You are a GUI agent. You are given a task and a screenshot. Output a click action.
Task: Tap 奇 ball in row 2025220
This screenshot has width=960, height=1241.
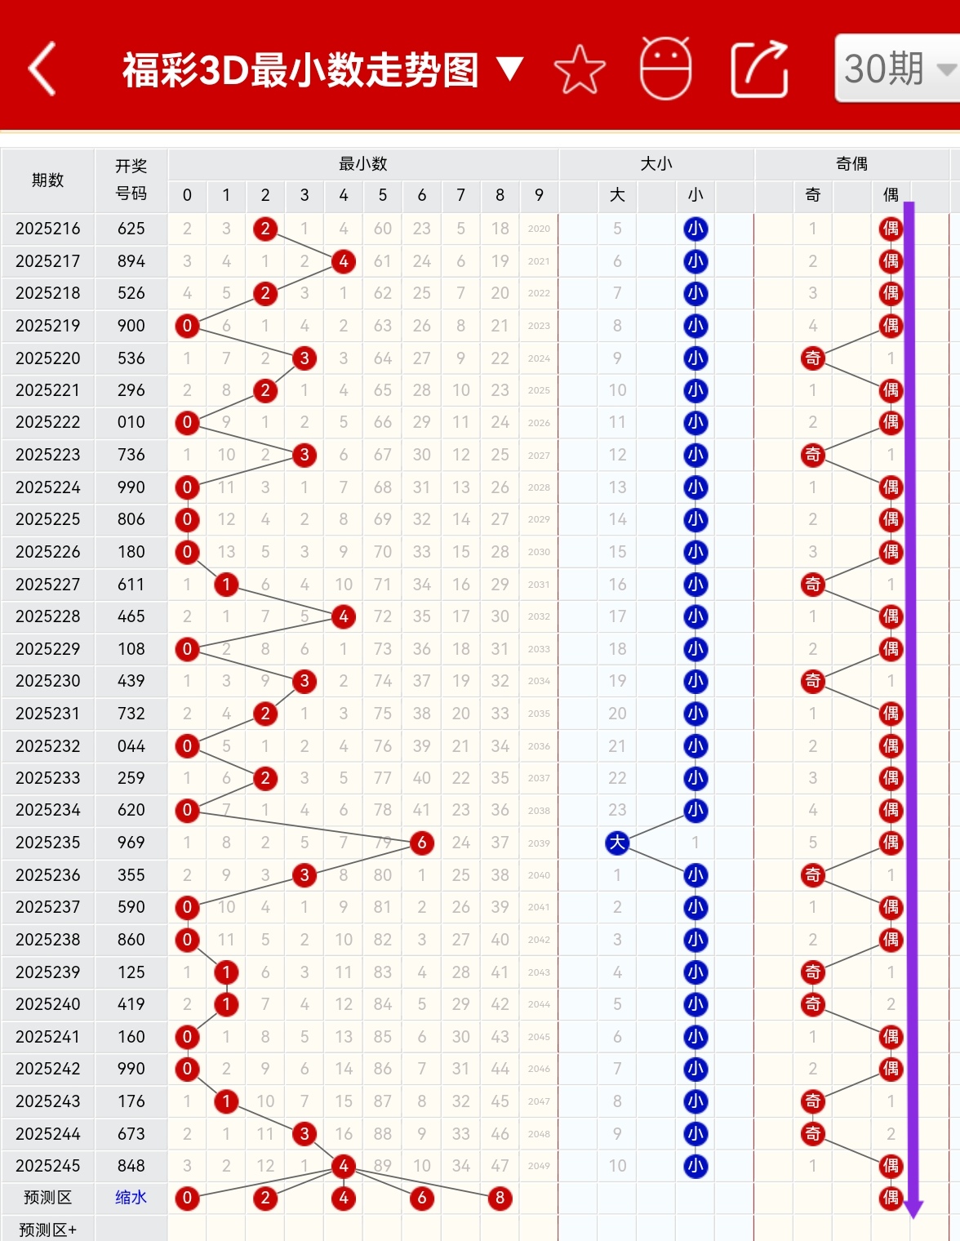813,358
